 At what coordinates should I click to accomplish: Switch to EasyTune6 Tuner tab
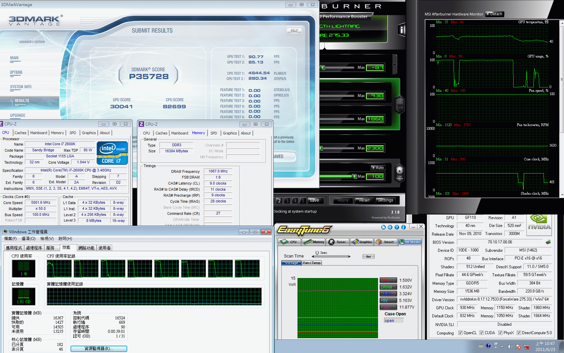point(338,242)
